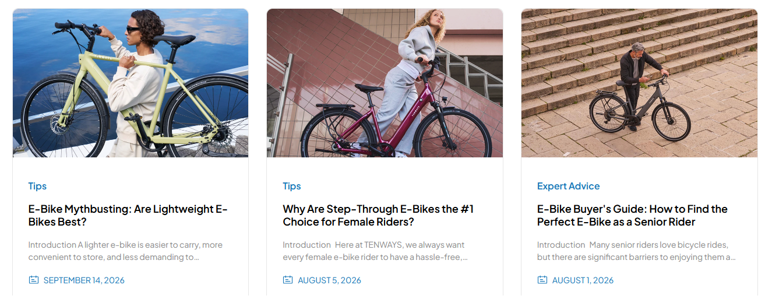Click the August 1, 2026 date text

tap(583, 280)
